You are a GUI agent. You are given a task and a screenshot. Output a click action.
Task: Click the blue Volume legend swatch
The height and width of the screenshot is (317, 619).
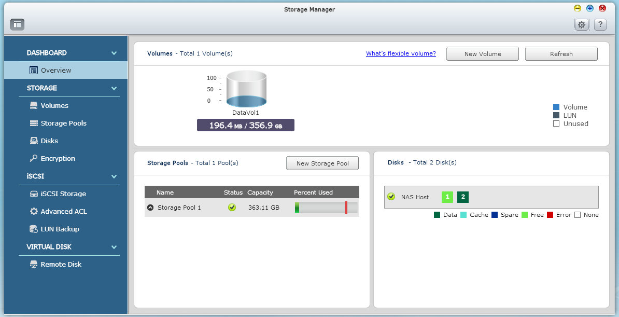[556, 107]
